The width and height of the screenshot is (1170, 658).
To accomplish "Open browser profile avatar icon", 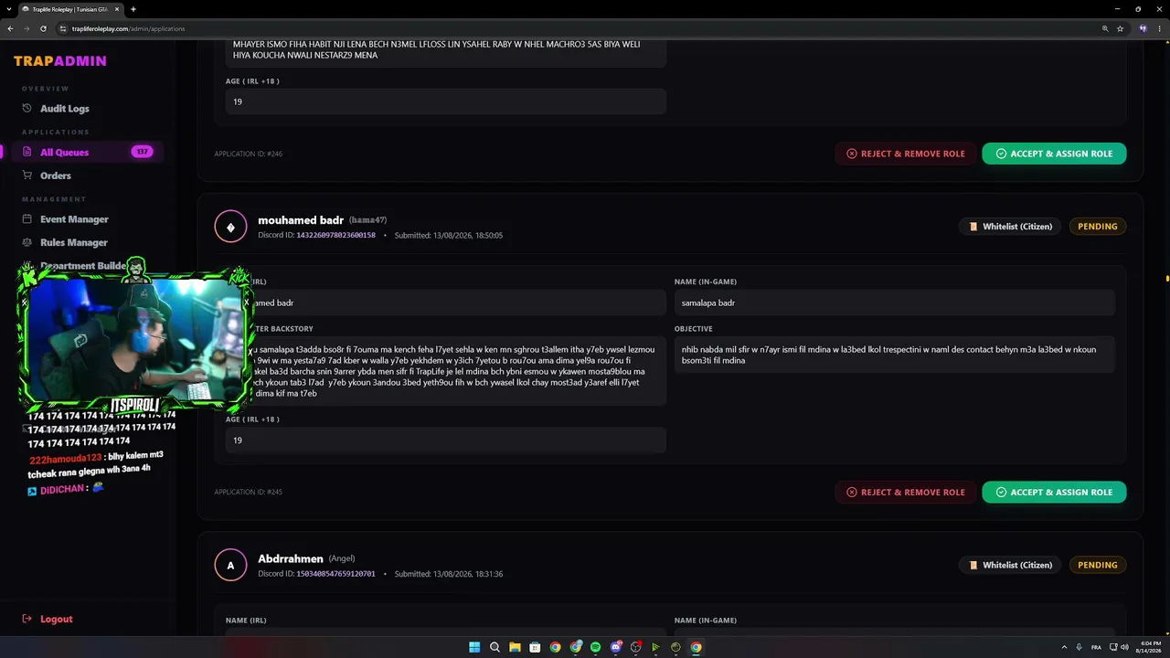I will click(x=1143, y=28).
